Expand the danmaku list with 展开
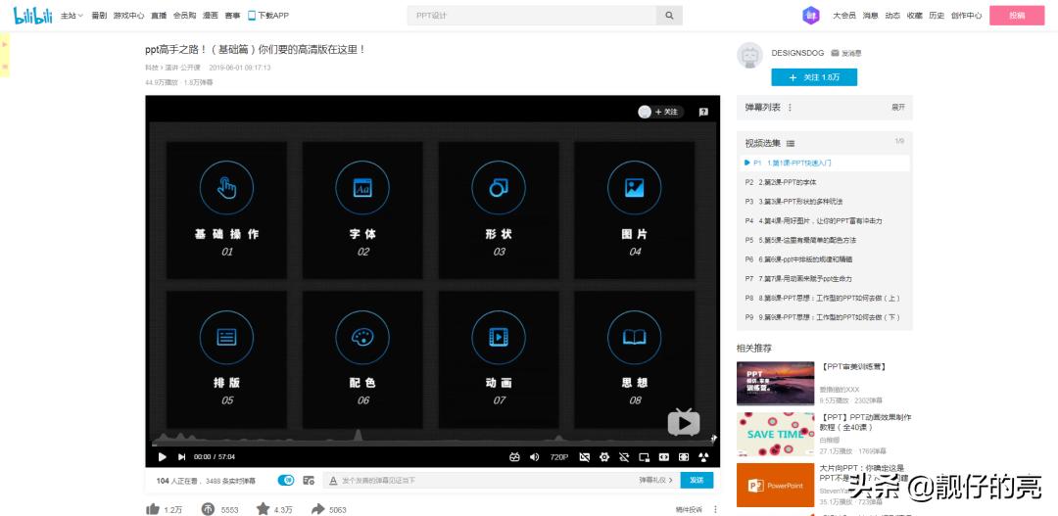 coord(898,108)
